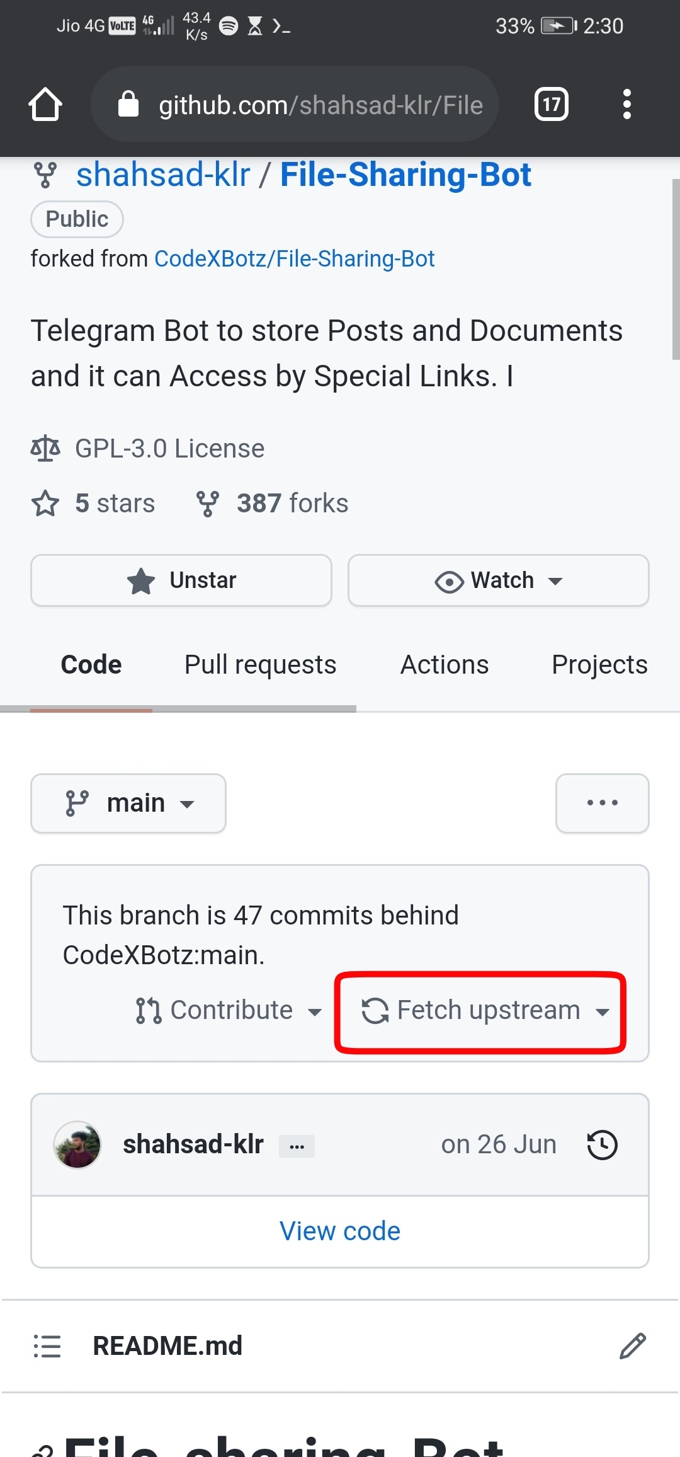
Task: Tap the shahsad-klr avatar picture
Action: 77,1144
